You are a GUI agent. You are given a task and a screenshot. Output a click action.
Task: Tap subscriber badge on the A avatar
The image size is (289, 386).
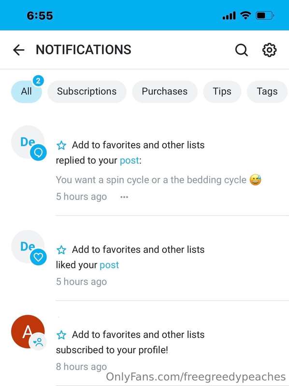pos(38,342)
